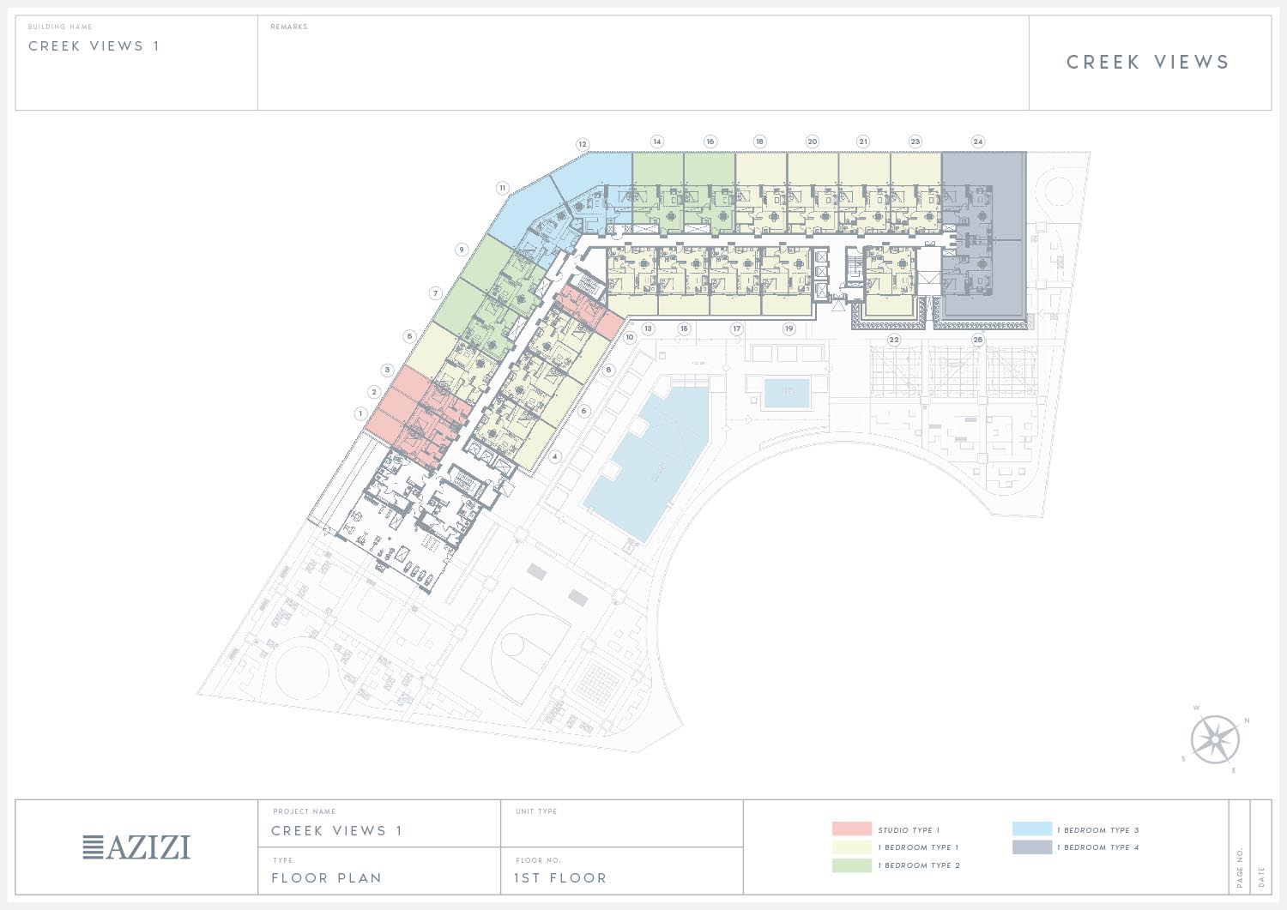Select the 1 Bedroom Type 2 green swatch
The height and width of the screenshot is (910, 1287).
851,865
